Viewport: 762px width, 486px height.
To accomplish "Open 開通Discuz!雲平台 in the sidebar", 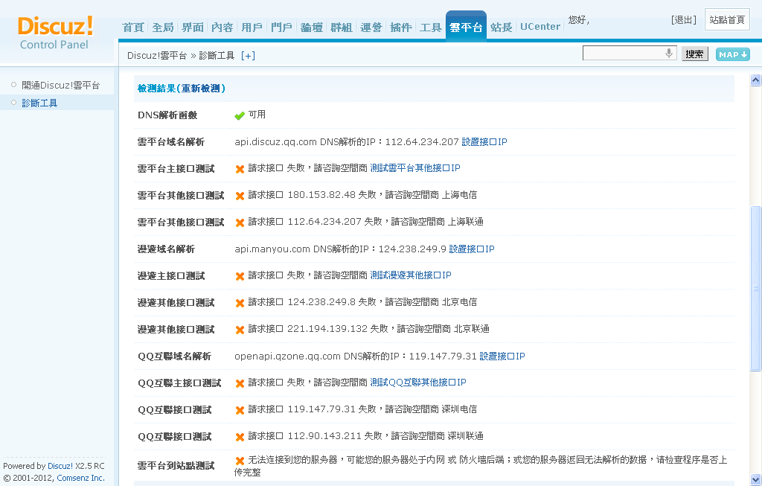I will pos(61,86).
